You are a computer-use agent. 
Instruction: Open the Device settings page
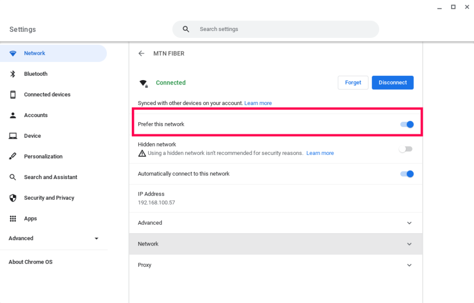(53, 136)
